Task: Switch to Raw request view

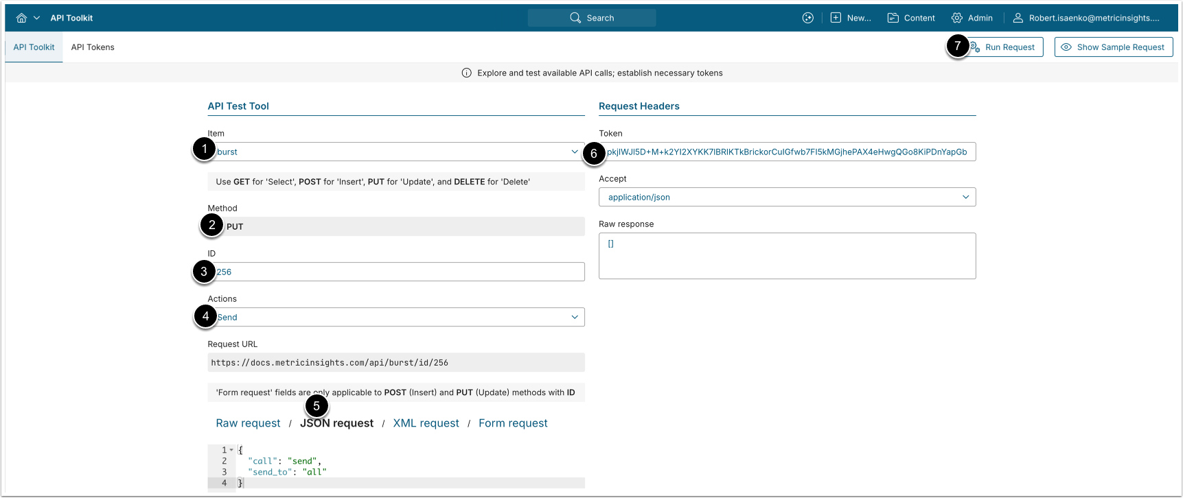Action: [x=248, y=423]
